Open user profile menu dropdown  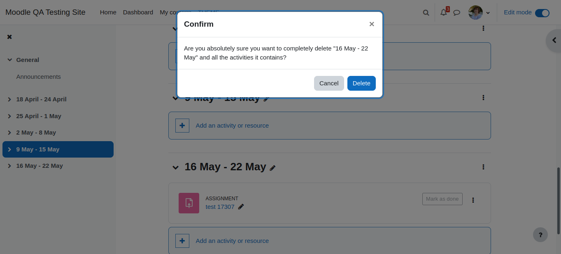coord(479,13)
